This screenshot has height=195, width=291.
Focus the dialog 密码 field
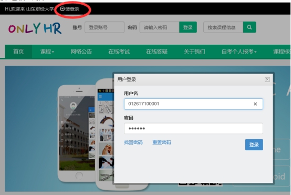tap(193, 128)
